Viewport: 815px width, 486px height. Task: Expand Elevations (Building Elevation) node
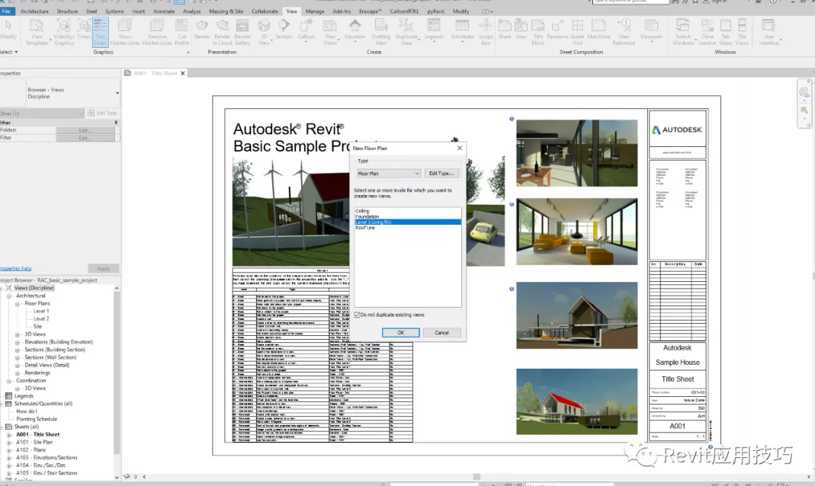click(x=18, y=342)
